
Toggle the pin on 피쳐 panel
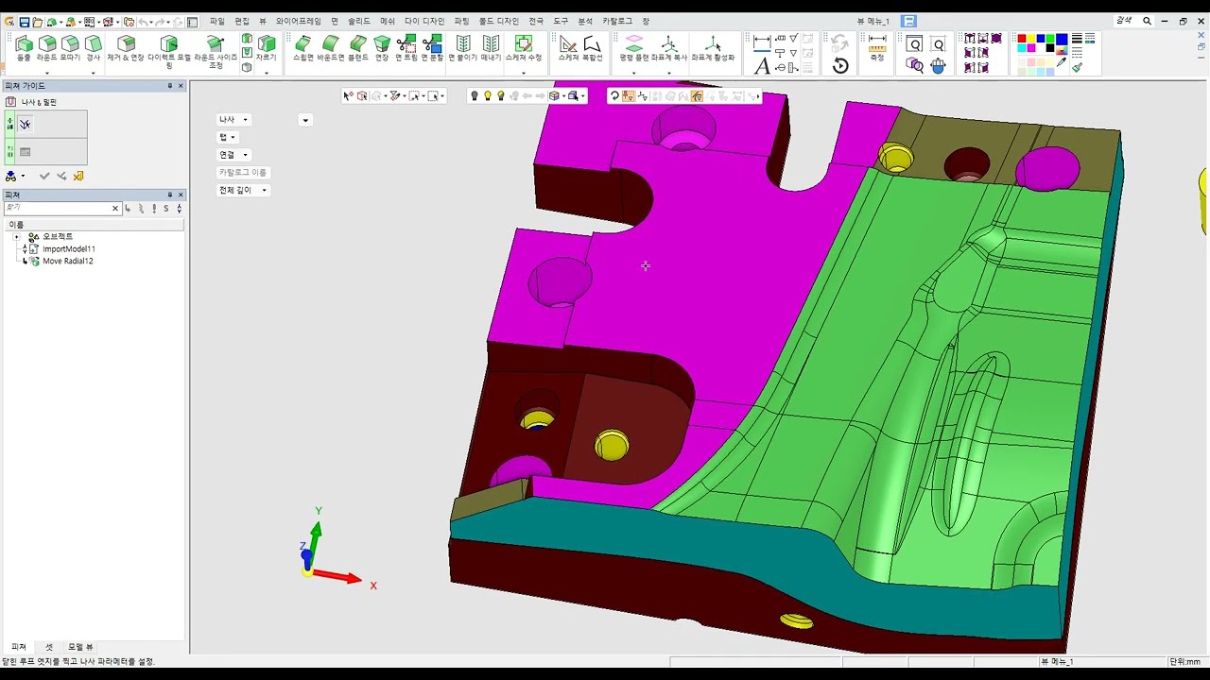pos(170,195)
